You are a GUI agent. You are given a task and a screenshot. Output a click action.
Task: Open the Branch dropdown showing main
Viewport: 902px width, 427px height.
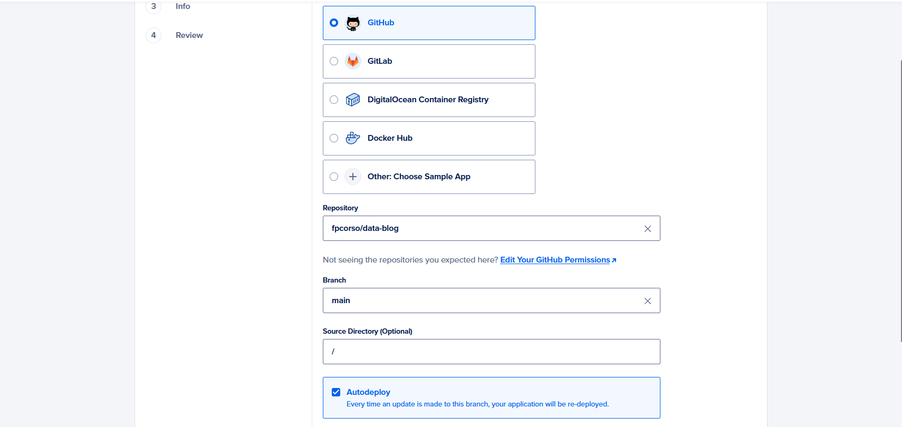pyautogui.click(x=491, y=300)
